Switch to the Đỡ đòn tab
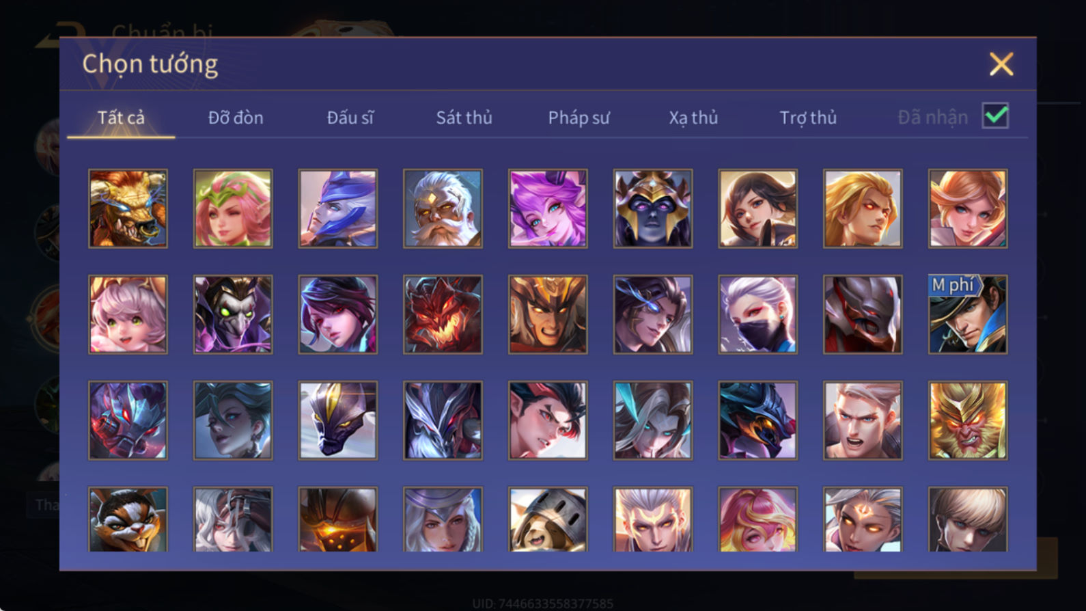 point(236,118)
